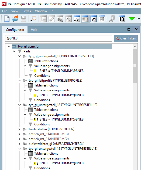The height and width of the screenshot is (170, 141).
Task: Collapse typ_gl_untergestell_13 node
Action: [x=20, y=149]
